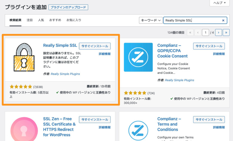Go to next page of results
The image size is (233, 141).
(218, 32)
